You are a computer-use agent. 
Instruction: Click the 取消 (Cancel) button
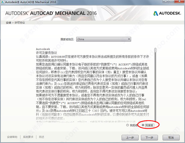point(171,138)
